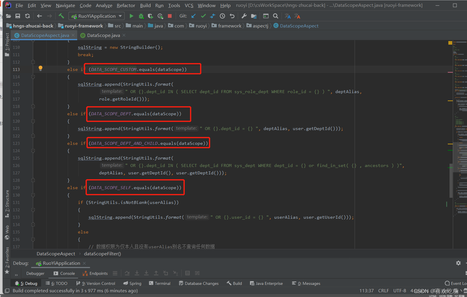Open Project Structure folder icon
This screenshot has height=297, width=467.
pyautogui.click(x=254, y=16)
